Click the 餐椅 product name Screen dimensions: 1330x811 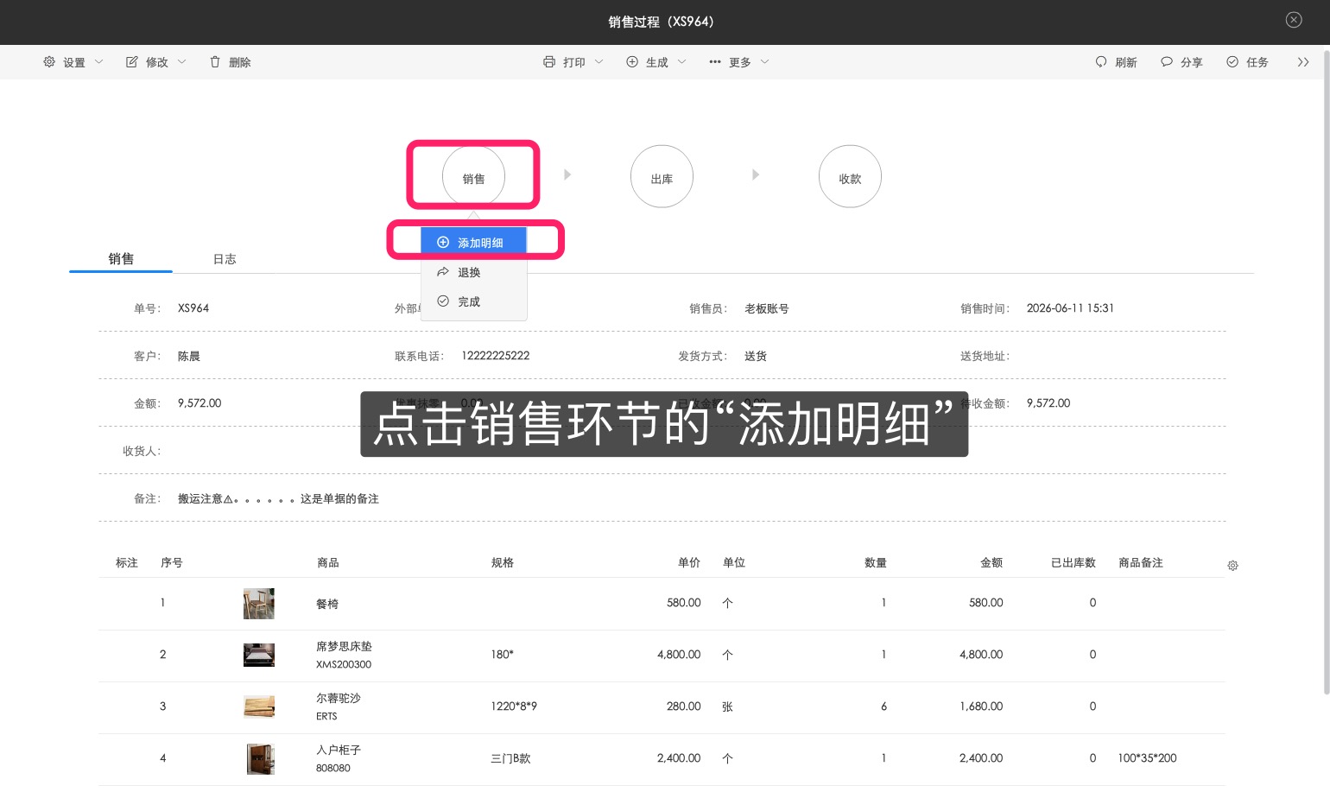[x=327, y=604]
